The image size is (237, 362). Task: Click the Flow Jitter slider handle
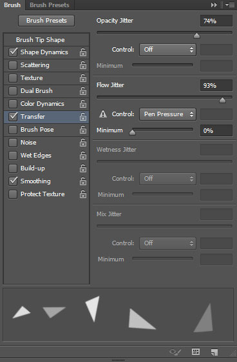click(222, 100)
